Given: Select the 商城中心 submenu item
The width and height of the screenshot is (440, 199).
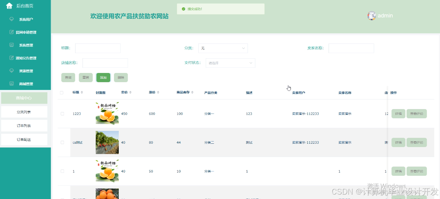Looking at the screenshot, I should point(24,98).
